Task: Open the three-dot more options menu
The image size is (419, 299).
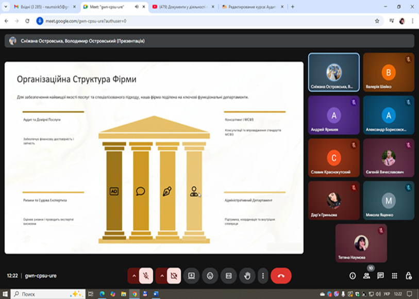Action: point(264,276)
